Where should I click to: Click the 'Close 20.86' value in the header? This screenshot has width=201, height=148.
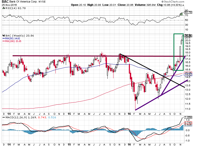(x=126, y=5)
